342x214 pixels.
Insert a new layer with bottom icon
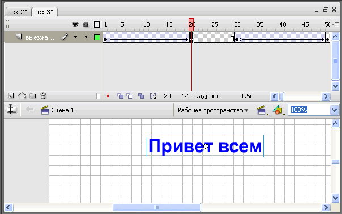(x=11, y=95)
